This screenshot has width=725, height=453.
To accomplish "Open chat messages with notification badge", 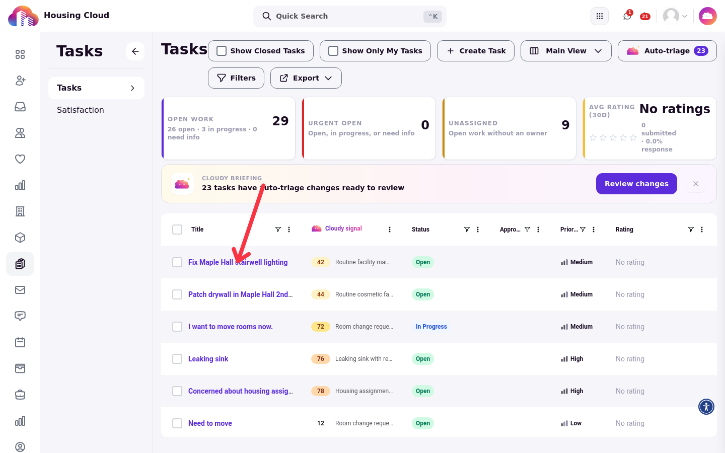I will [627, 16].
